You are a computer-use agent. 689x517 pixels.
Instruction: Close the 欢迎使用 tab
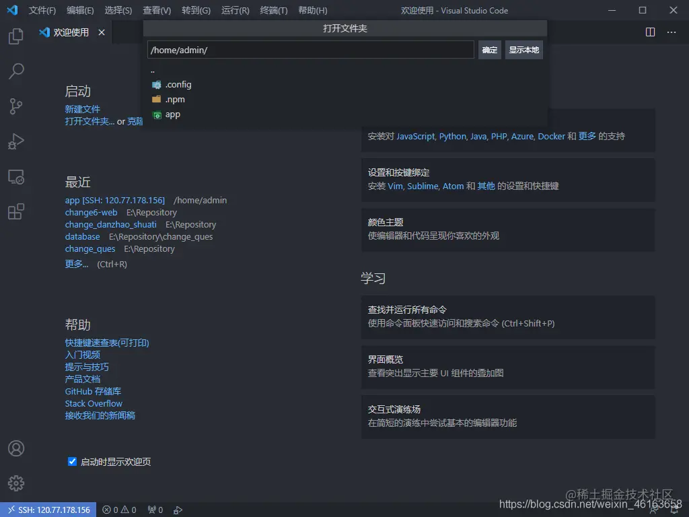click(102, 32)
